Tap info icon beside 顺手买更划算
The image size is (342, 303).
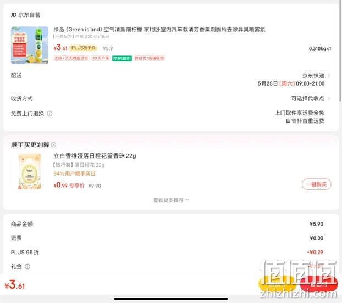[x=54, y=145]
